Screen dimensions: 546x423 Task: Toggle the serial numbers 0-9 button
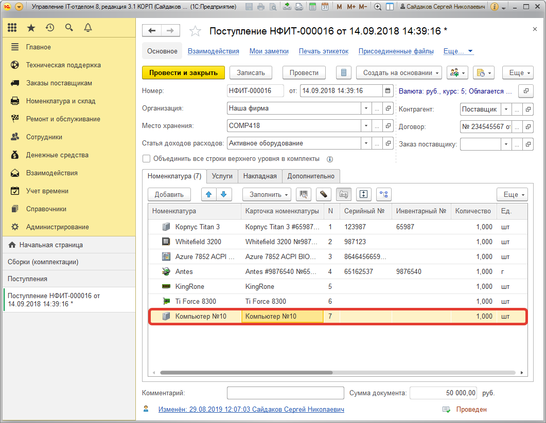pos(344,194)
